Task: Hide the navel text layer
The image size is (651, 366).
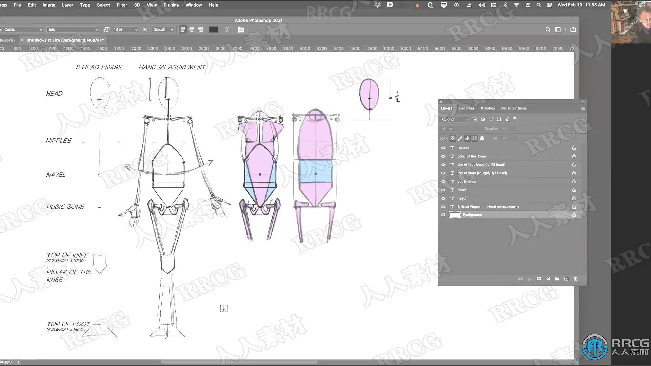Action: (x=443, y=190)
